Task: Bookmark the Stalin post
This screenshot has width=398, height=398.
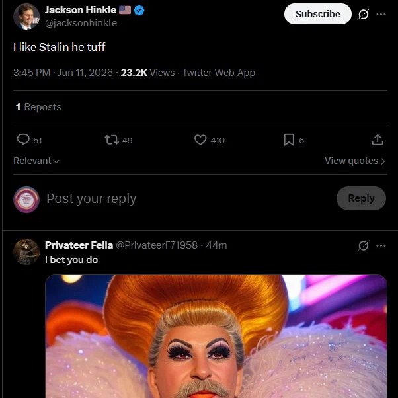Action: coord(289,140)
